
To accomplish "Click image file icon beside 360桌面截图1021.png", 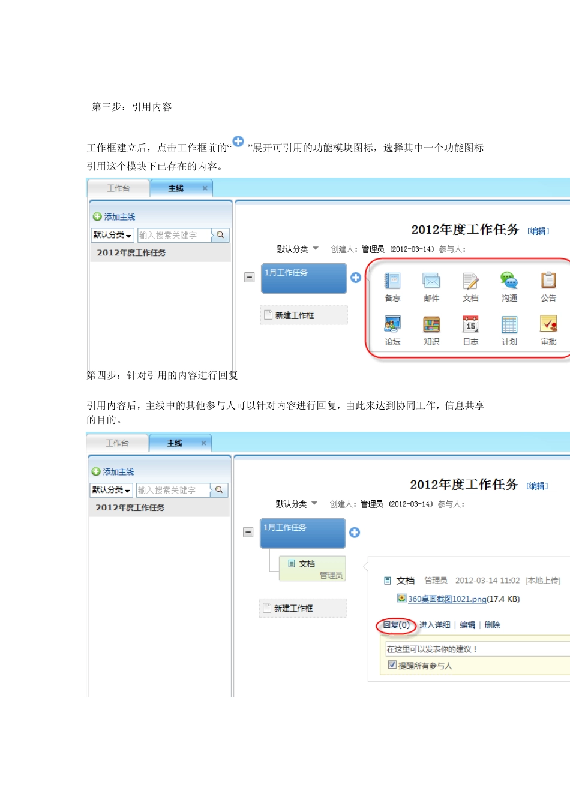I will tap(401, 598).
